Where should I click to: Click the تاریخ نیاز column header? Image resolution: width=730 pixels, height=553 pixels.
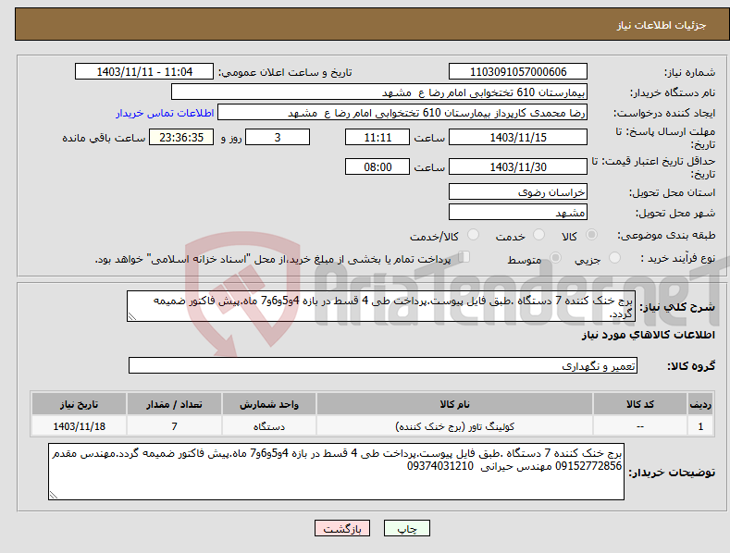click(x=79, y=404)
